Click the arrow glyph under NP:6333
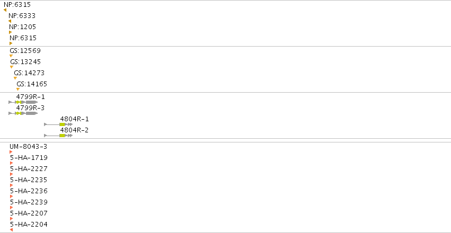Viewport: 451px width, 233px height. point(10,21)
